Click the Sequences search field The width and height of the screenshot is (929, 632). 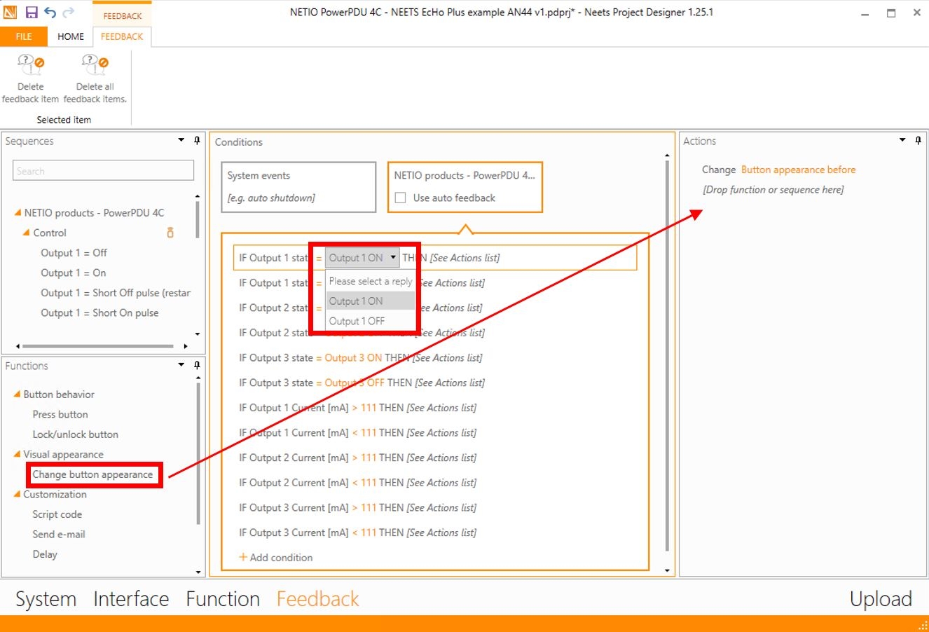pyautogui.click(x=103, y=171)
